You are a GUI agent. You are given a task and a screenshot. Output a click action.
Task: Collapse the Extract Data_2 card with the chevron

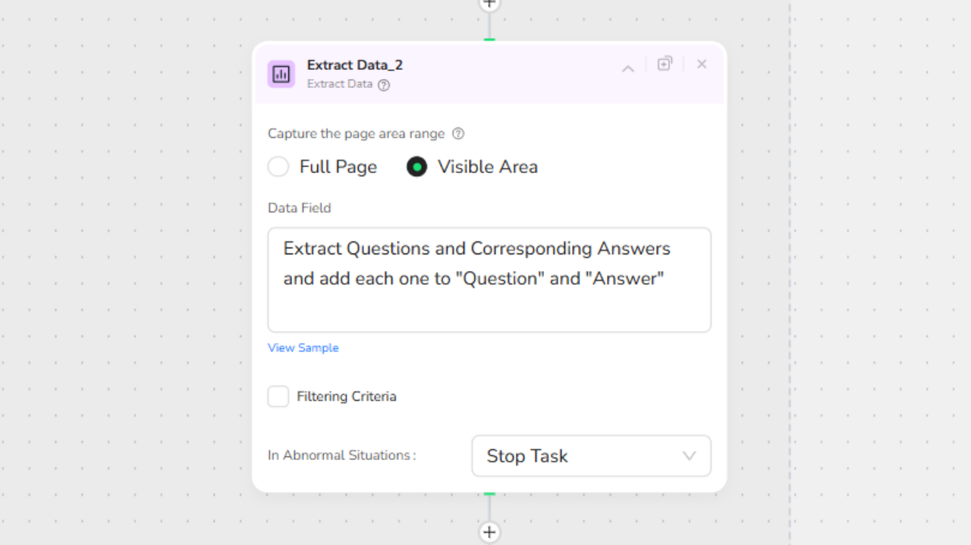click(x=627, y=69)
